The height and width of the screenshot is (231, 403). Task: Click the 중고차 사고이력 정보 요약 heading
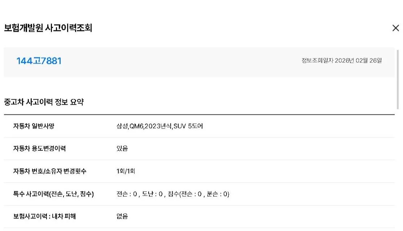click(x=44, y=102)
